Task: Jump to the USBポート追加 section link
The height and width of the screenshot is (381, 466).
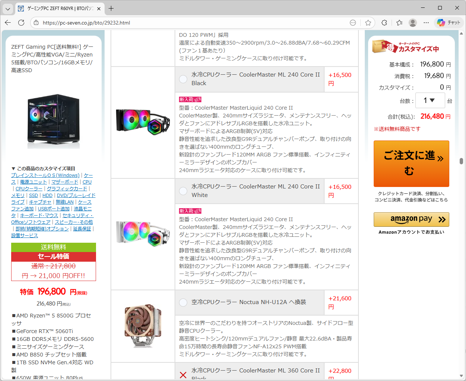Action: [x=54, y=209]
